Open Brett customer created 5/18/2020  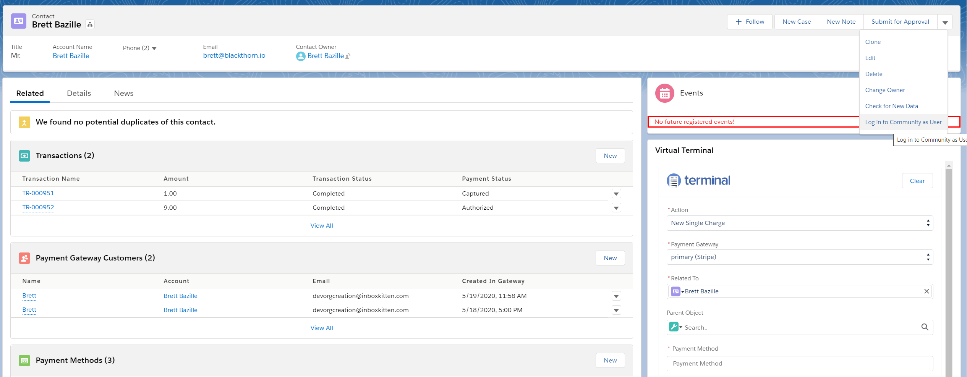click(x=29, y=310)
